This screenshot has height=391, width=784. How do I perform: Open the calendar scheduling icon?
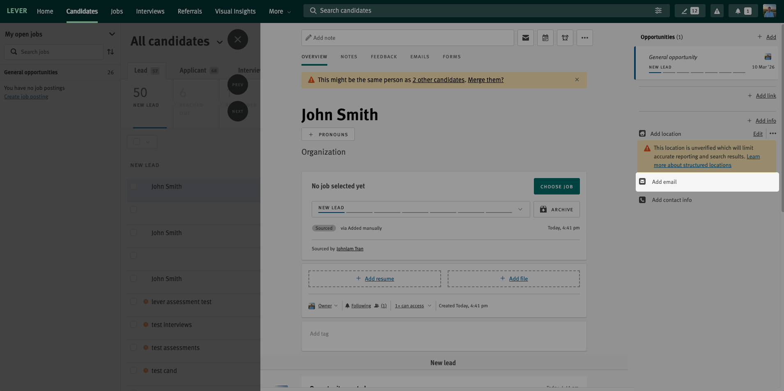click(x=545, y=38)
